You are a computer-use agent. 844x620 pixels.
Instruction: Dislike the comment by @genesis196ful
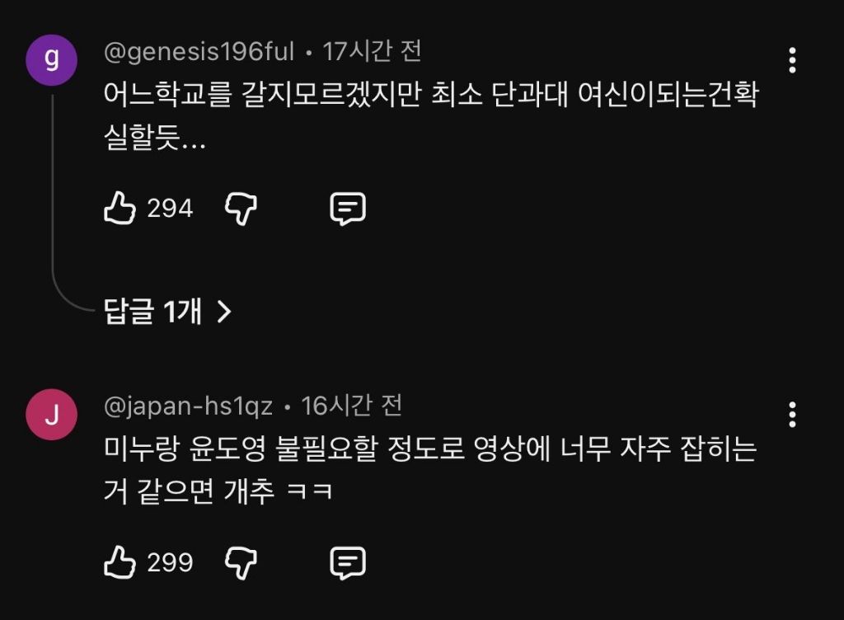[x=239, y=208]
